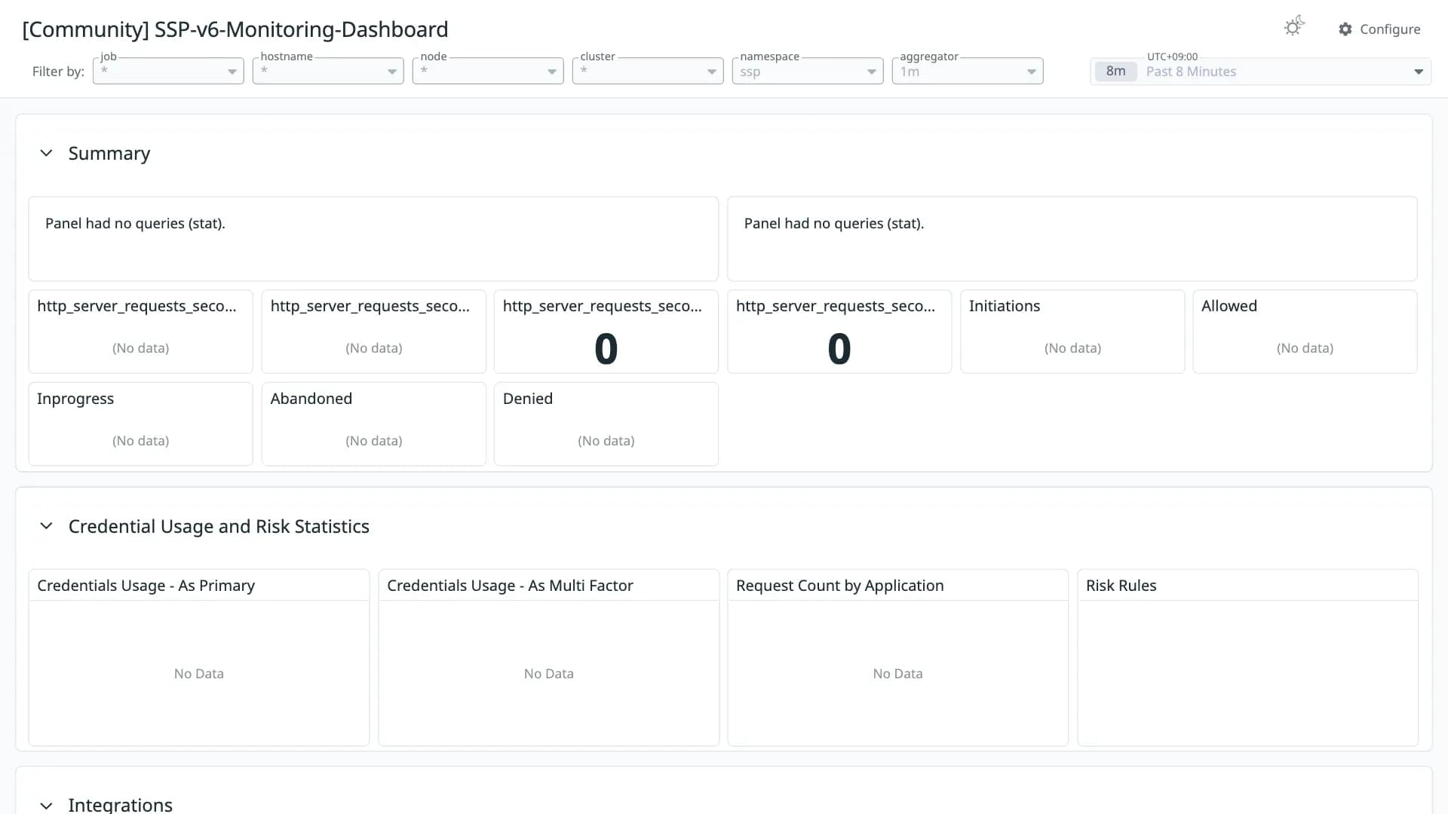Viewport: 1448px width, 814px height.
Task: Click the UTC+09:00 timezone label
Action: 1172,57
